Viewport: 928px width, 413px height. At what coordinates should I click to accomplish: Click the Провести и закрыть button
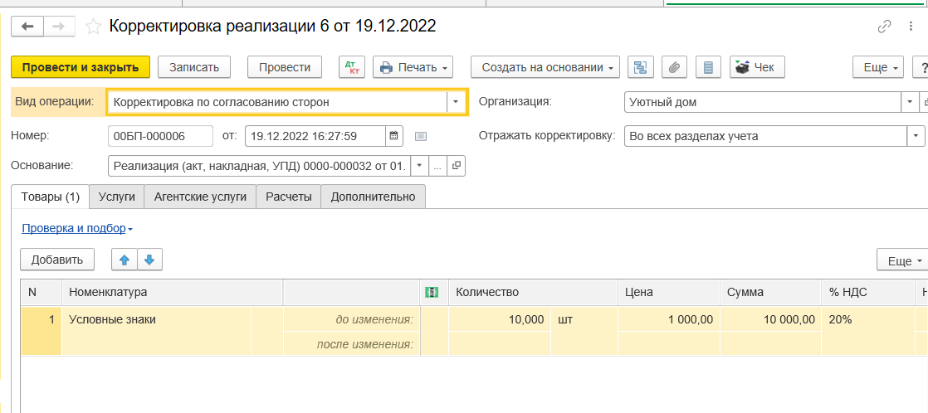(x=81, y=67)
